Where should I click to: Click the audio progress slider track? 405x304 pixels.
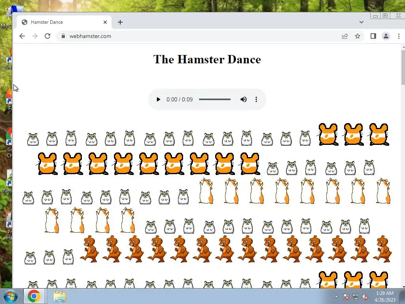click(215, 99)
